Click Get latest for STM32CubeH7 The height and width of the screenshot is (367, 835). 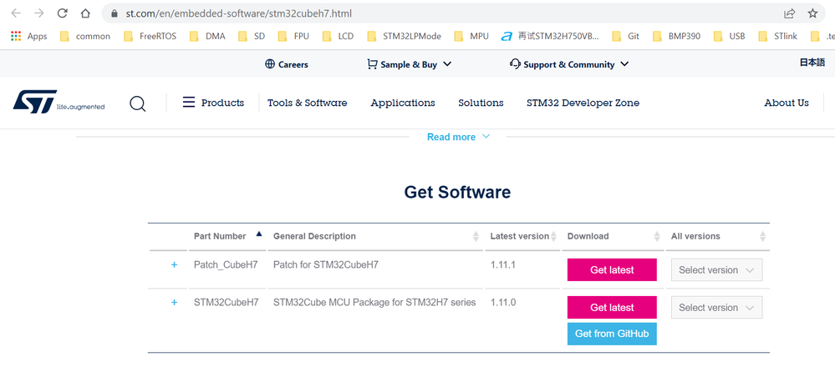pos(612,308)
